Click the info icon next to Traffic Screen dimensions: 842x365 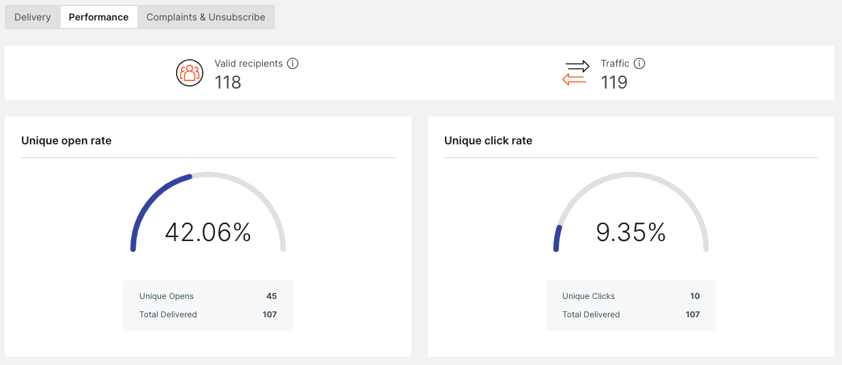tap(639, 63)
